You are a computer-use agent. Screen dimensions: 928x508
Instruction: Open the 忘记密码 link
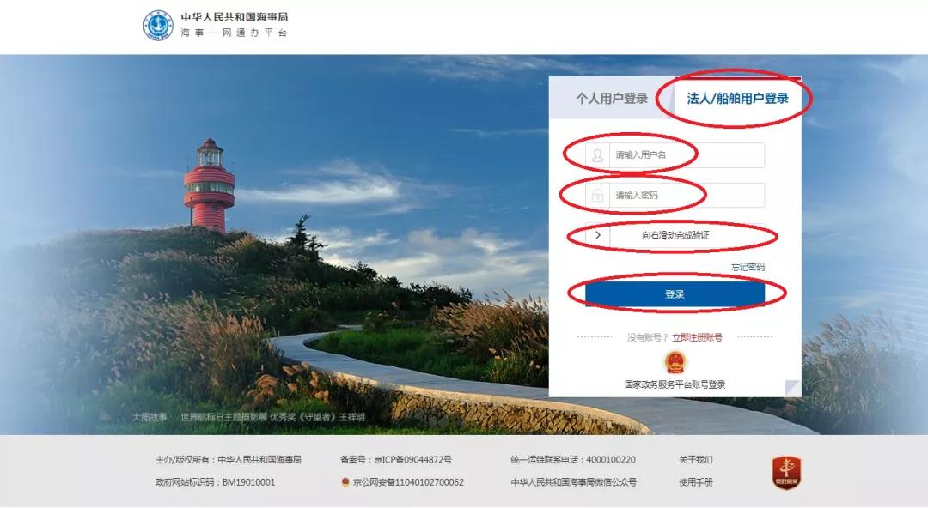tap(748, 267)
